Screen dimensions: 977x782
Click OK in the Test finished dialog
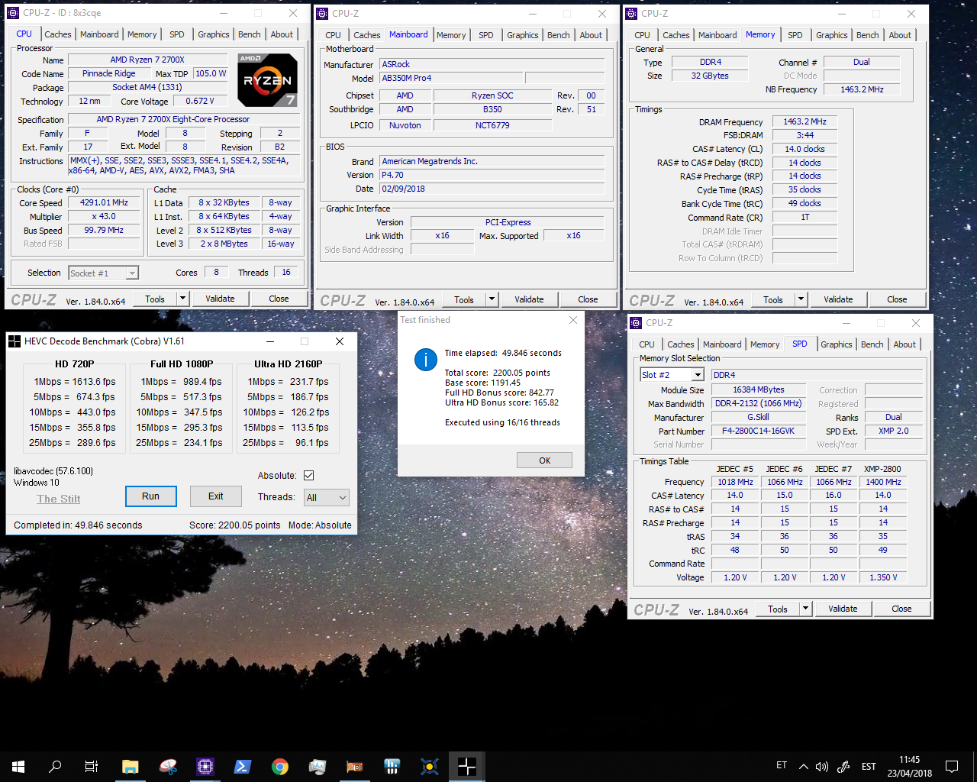[544, 460]
